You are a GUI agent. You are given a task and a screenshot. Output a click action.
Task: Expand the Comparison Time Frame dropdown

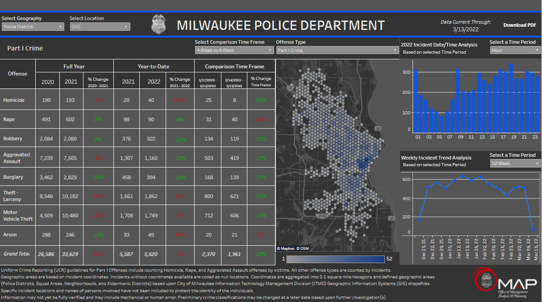pos(234,50)
